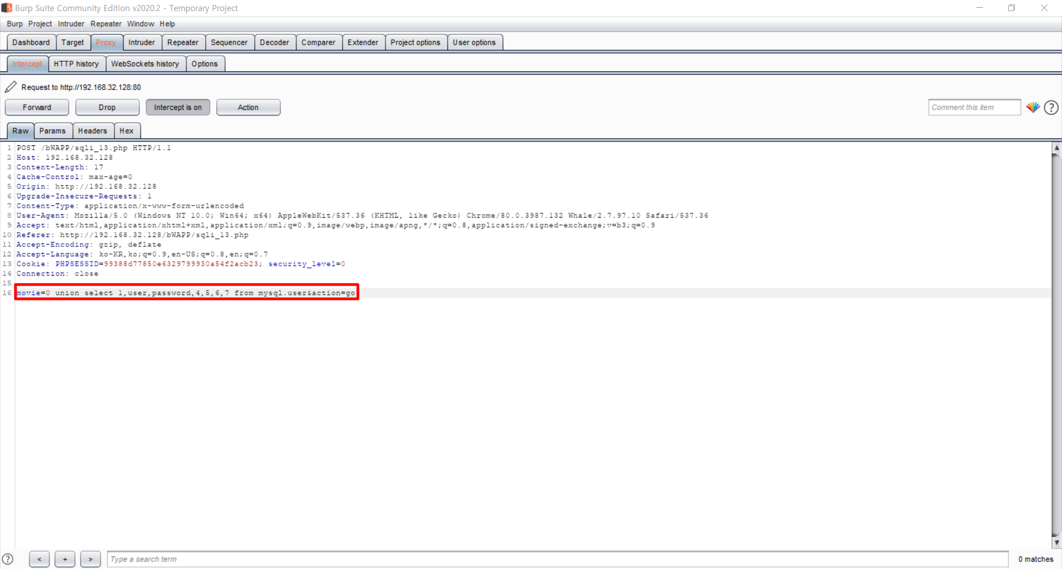Click the 0 matches status label
The height and width of the screenshot is (569, 1062).
click(1035, 559)
